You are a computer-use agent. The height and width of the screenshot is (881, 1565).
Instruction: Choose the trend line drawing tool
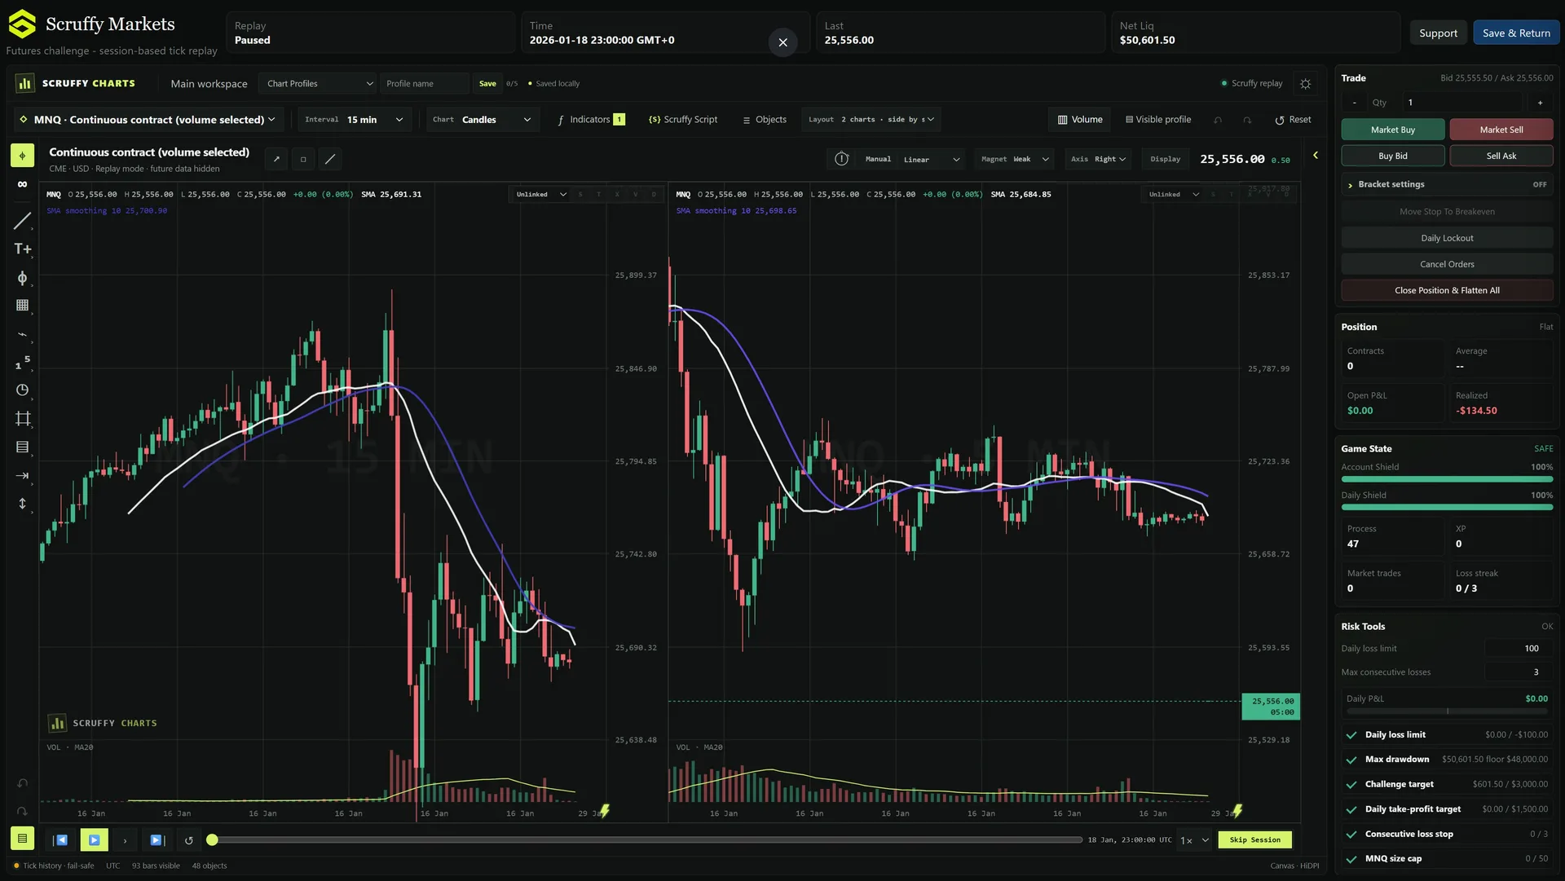pos(22,221)
